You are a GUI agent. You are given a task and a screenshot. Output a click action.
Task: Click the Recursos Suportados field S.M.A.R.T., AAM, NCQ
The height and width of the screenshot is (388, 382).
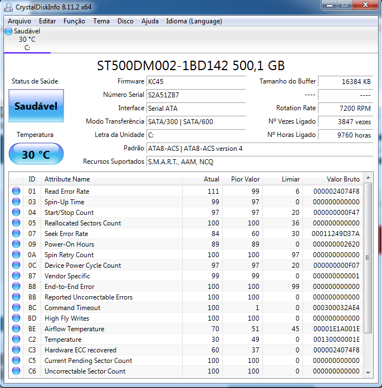click(x=259, y=161)
